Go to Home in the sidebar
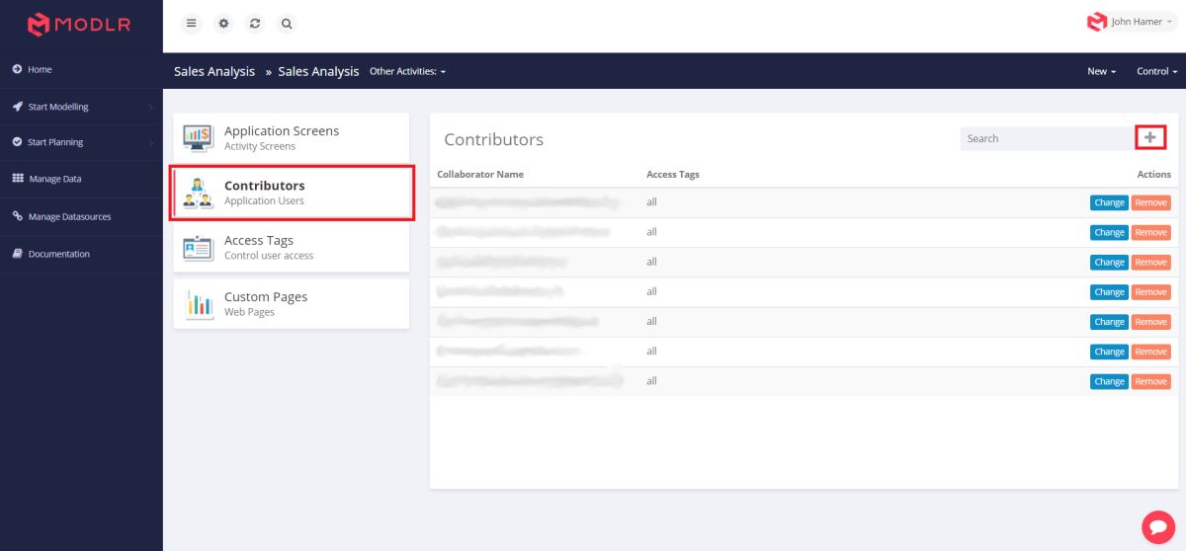 click(x=81, y=70)
